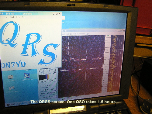Click the Capture now button

point(48,89)
